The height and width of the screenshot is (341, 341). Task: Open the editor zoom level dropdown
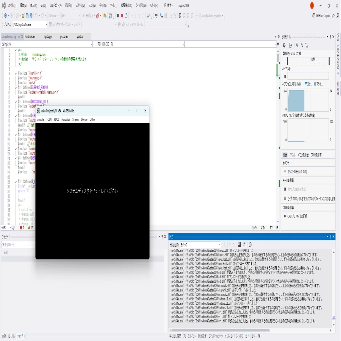coord(6,228)
